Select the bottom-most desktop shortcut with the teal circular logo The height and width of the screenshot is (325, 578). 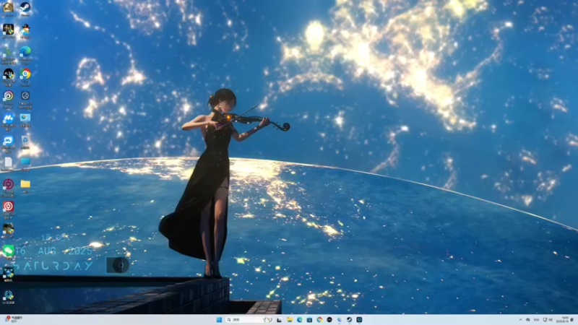(8, 297)
